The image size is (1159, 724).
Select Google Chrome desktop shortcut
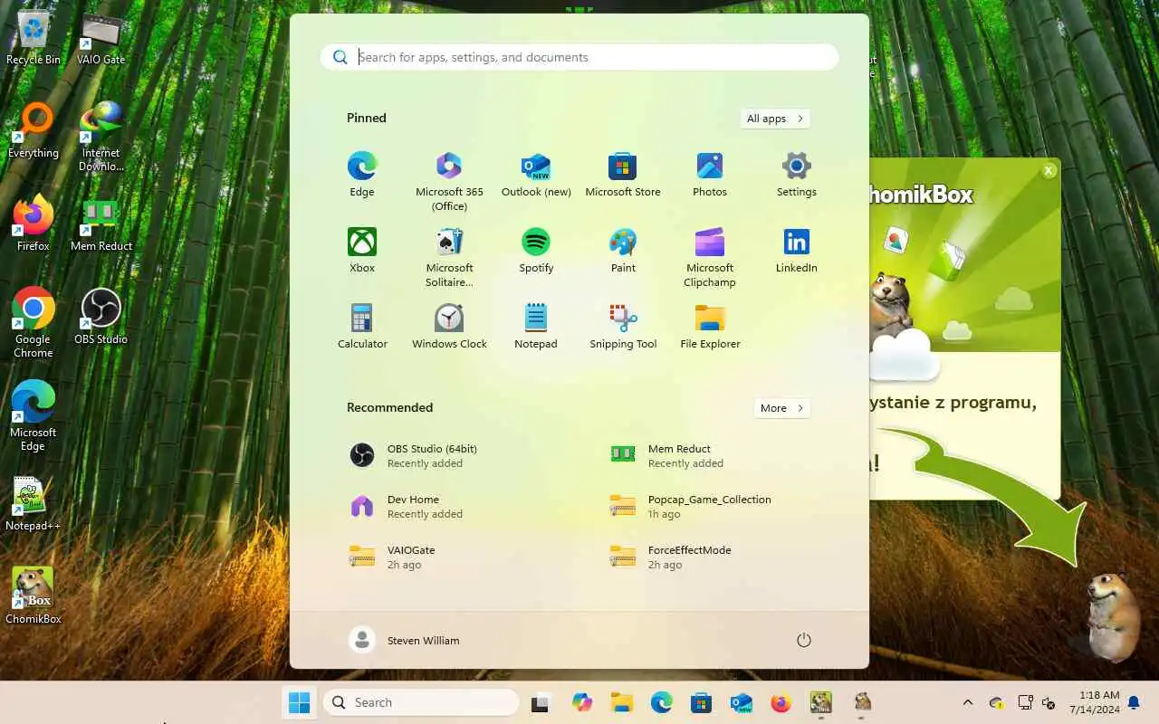34,323
